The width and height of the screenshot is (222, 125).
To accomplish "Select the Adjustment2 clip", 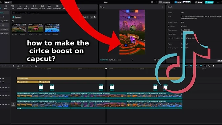I will coord(44,82).
